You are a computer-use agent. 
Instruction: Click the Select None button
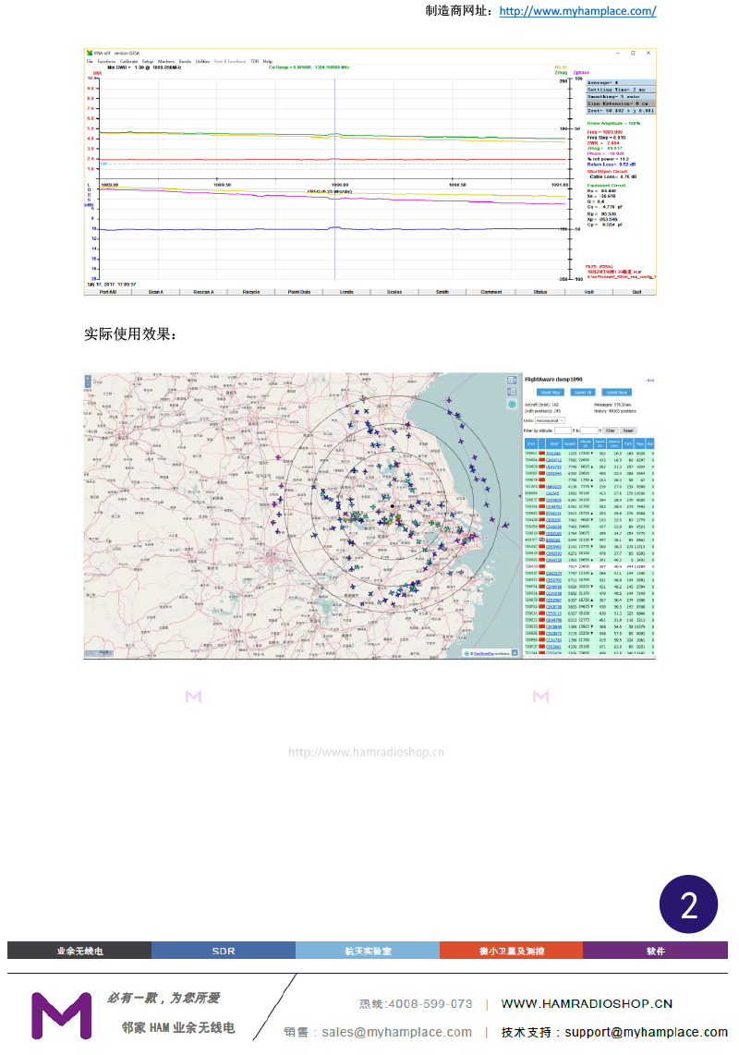click(x=616, y=393)
